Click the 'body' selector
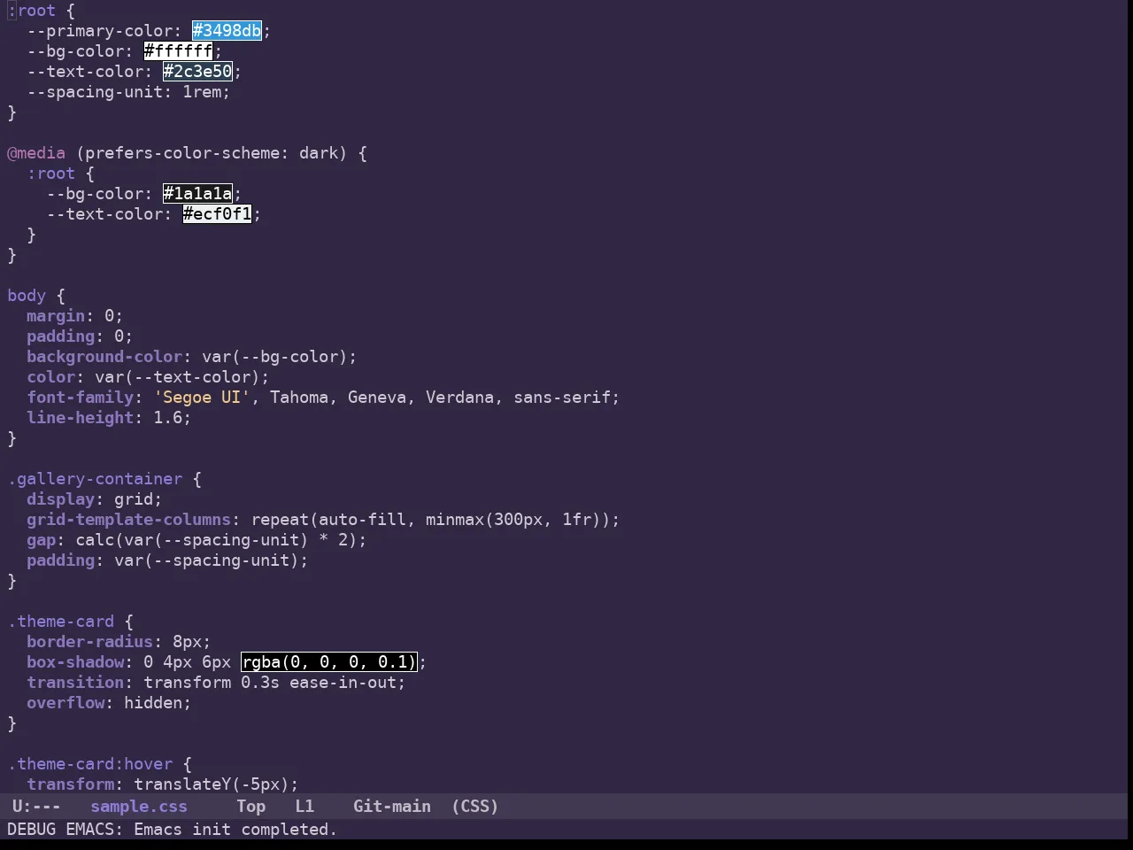This screenshot has width=1133, height=850. (x=27, y=295)
